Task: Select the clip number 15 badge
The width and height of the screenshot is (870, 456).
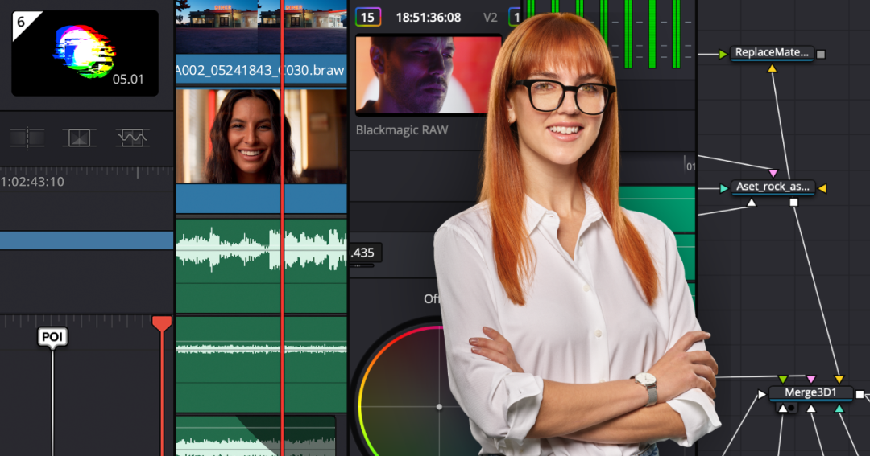Action: click(x=368, y=17)
